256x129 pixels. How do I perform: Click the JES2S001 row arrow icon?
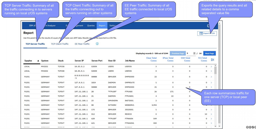pos(211,109)
